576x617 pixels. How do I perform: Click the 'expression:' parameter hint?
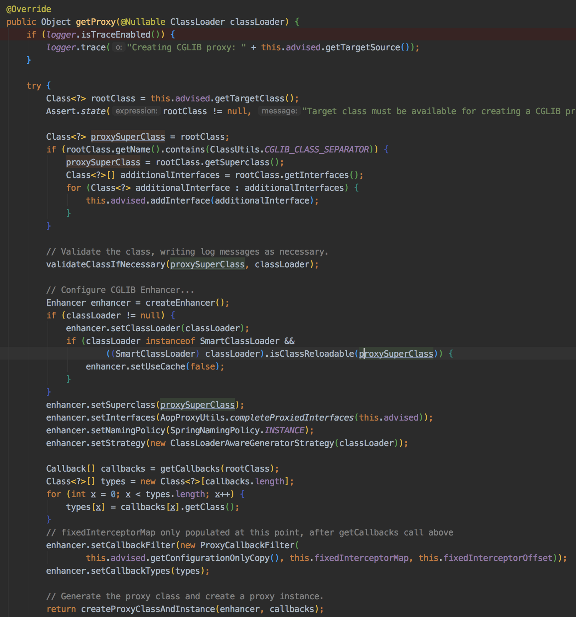(x=137, y=111)
